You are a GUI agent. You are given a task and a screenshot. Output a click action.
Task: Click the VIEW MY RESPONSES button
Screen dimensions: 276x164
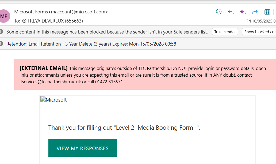pos(83,148)
